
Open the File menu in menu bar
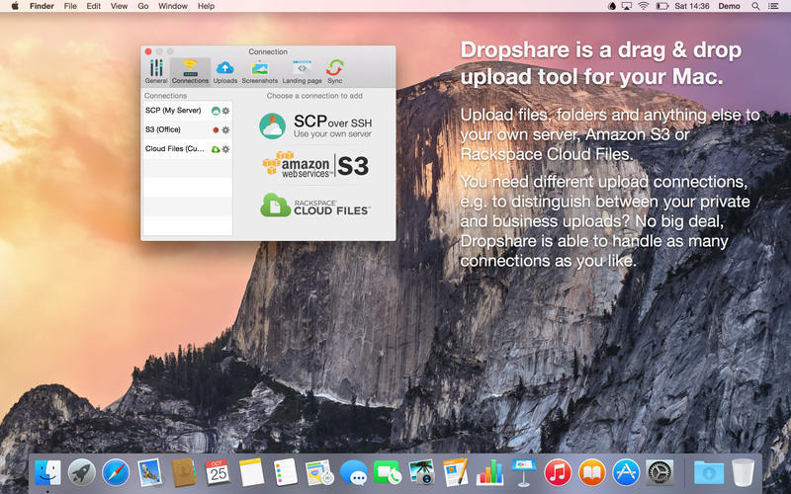pyautogui.click(x=70, y=6)
